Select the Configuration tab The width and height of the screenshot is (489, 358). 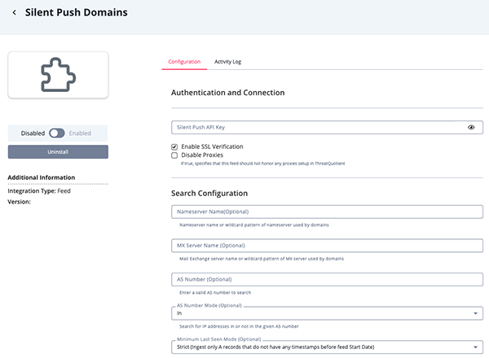(x=184, y=62)
